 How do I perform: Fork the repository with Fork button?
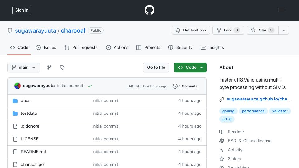coord(228,30)
